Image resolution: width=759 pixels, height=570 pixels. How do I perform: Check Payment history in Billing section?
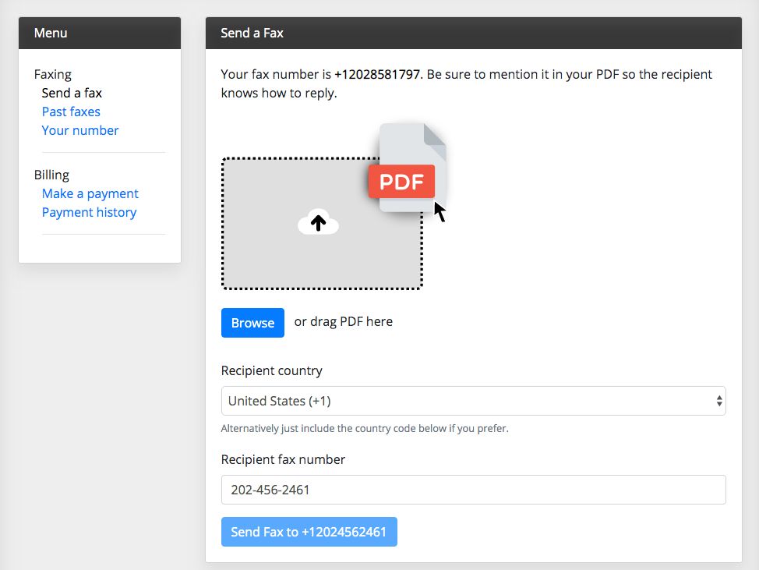point(89,212)
